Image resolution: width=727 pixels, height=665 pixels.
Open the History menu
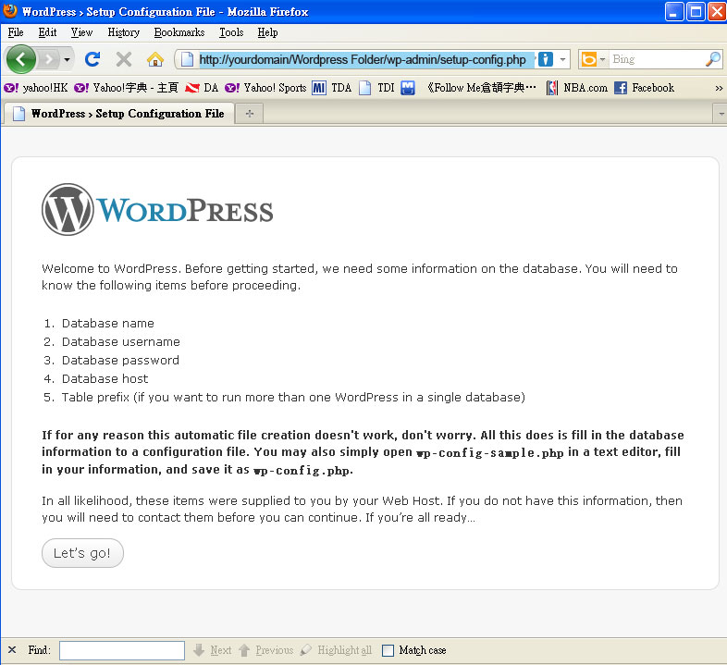click(123, 32)
